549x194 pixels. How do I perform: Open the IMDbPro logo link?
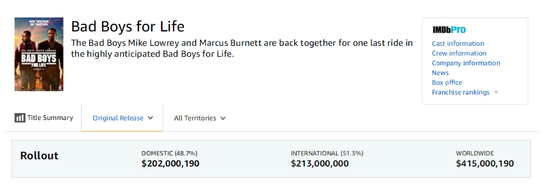click(x=449, y=30)
